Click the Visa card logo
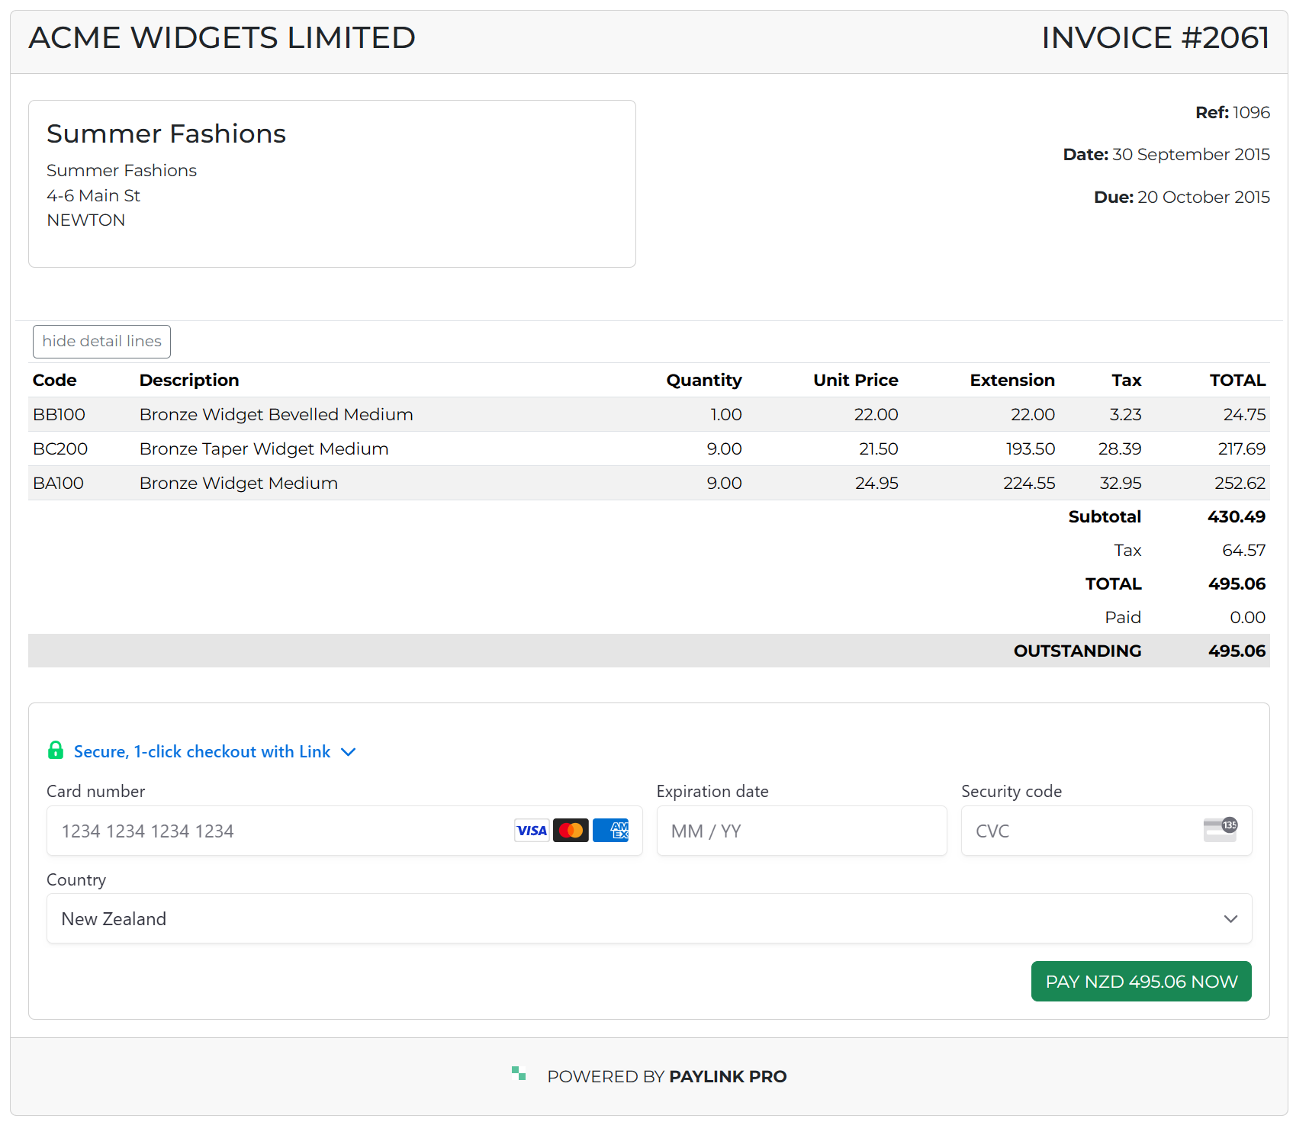 (x=532, y=831)
